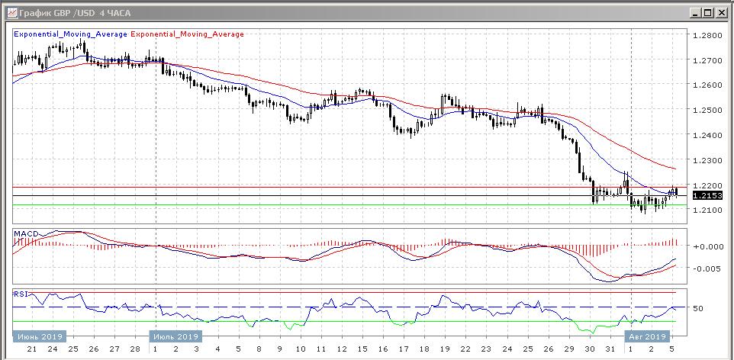
Task: Click the MACD -0.005 scale label
Action: pos(707,268)
